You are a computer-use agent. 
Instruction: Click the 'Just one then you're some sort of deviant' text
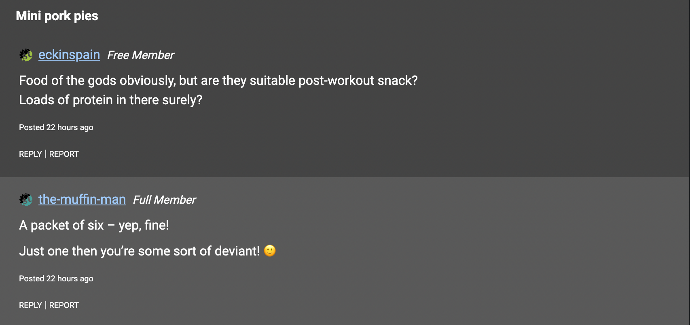pos(140,251)
